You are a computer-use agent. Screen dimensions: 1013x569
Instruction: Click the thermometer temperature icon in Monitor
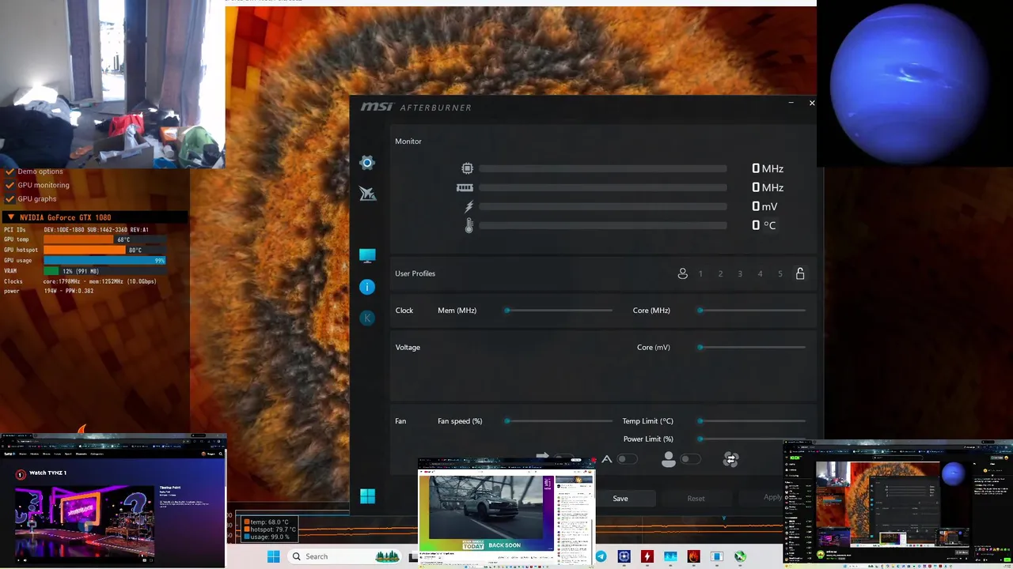point(469,225)
